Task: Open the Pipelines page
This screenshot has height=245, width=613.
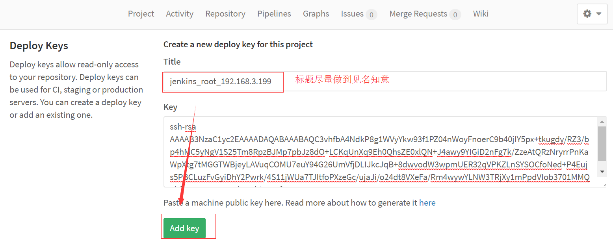Action: (274, 13)
